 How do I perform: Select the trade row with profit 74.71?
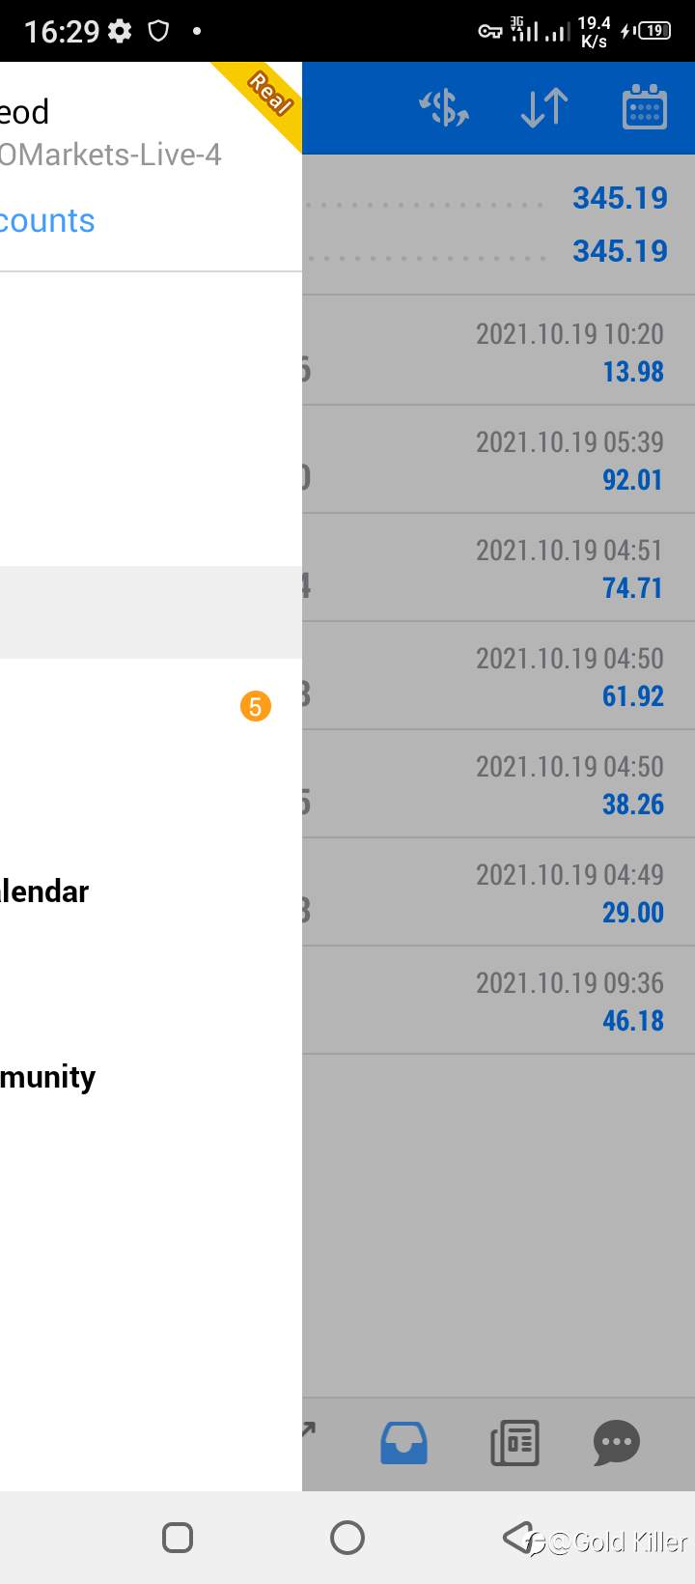(x=498, y=567)
